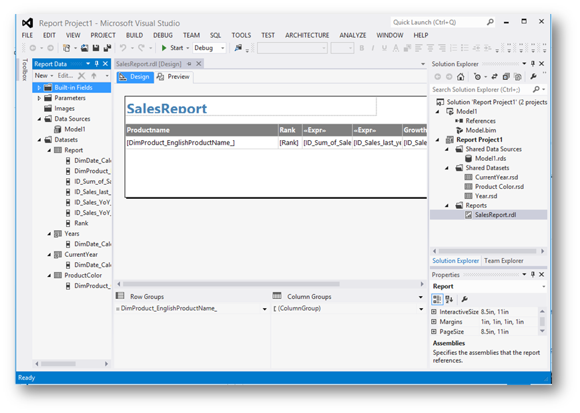Toggle Bold formatting in toolbar

pos(362,47)
